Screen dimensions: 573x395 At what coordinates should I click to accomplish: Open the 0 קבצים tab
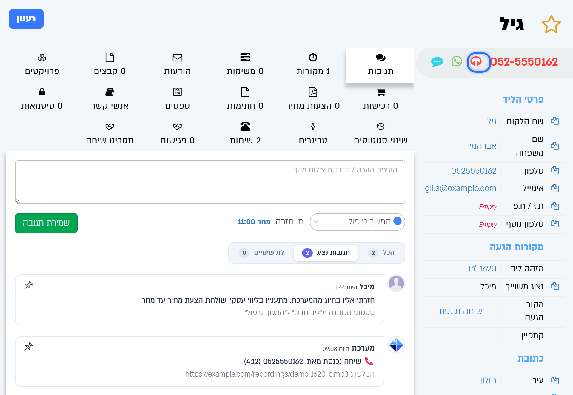[x=110, y=65]
